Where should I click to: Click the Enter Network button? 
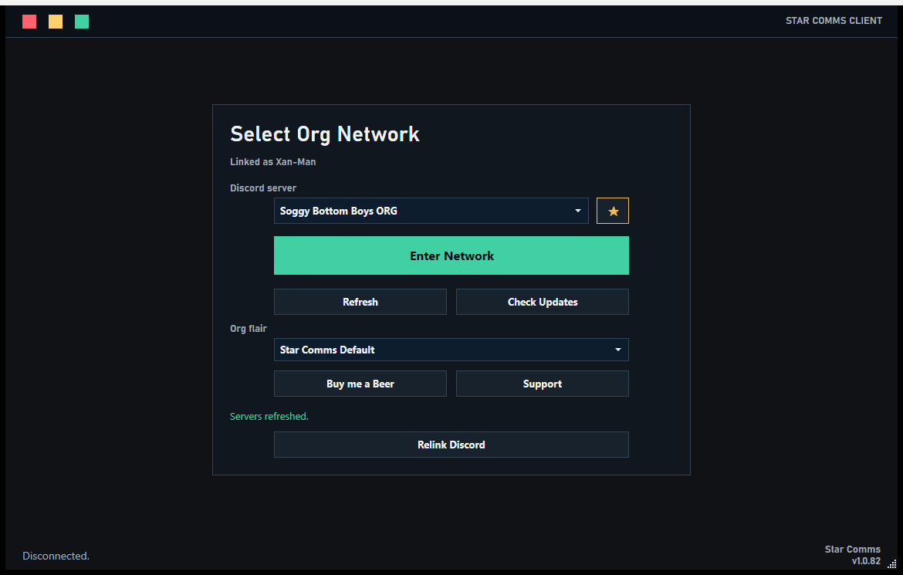pos(451,255)
